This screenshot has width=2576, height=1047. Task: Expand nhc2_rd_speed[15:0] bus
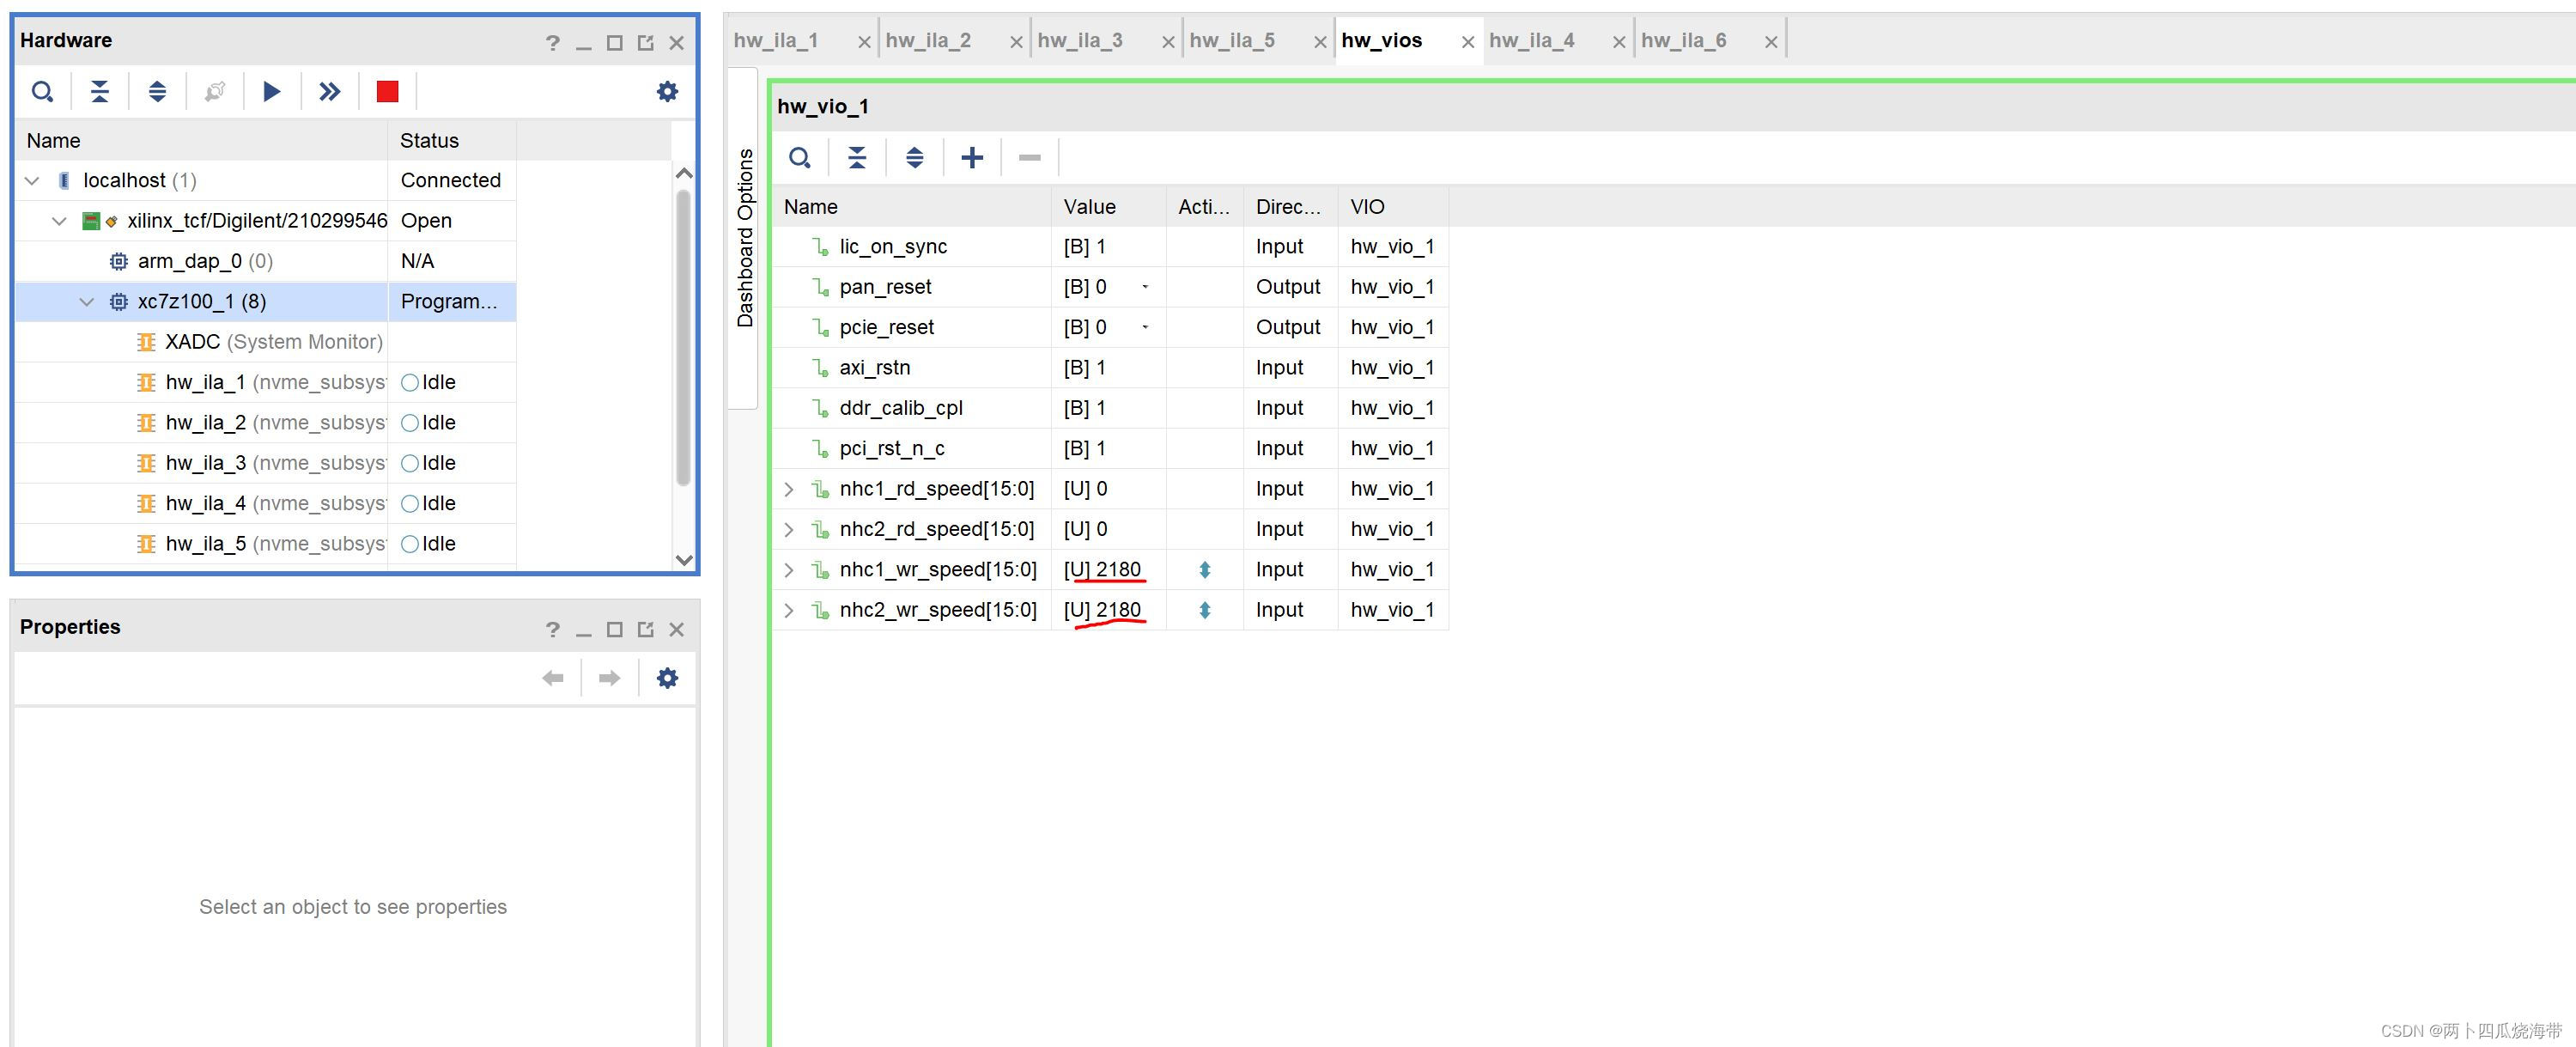pyautogui.click(x=789, y=530)
